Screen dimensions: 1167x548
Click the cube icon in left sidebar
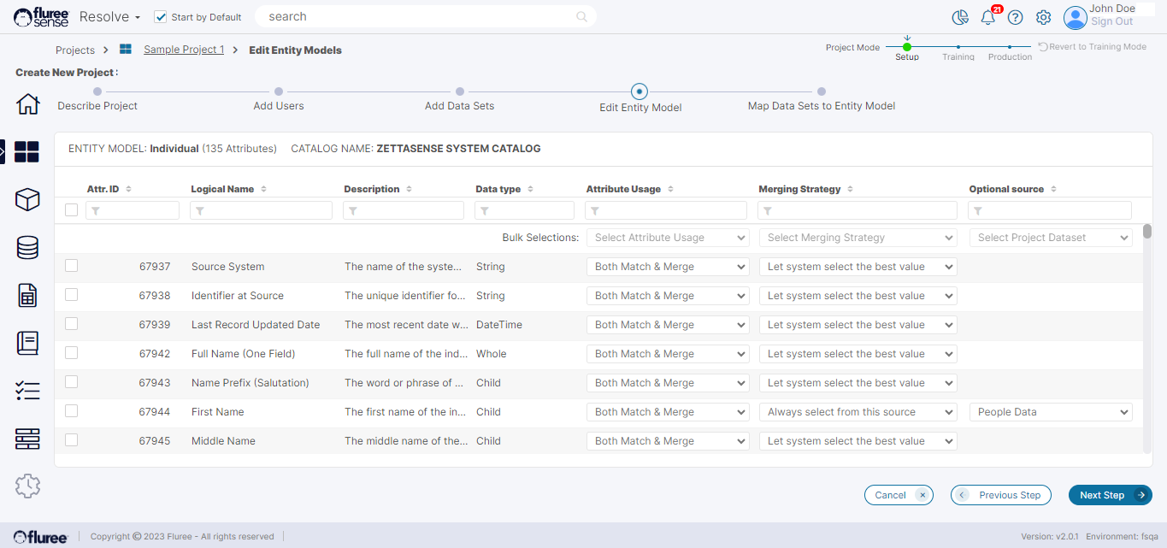pos(27,200)
